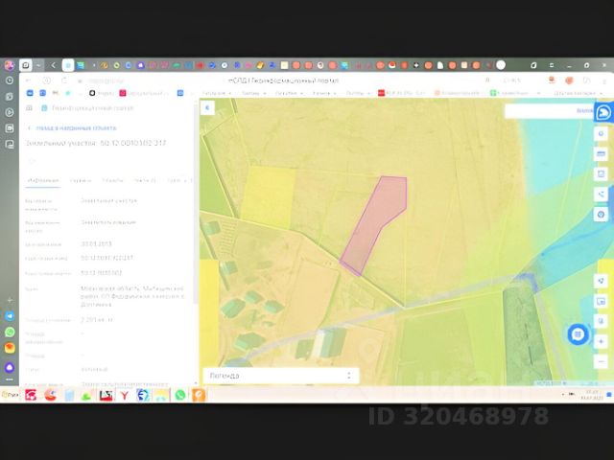Open the orange icon at the taskbar end
Screen dimensions: 614x460
[199, 395]
